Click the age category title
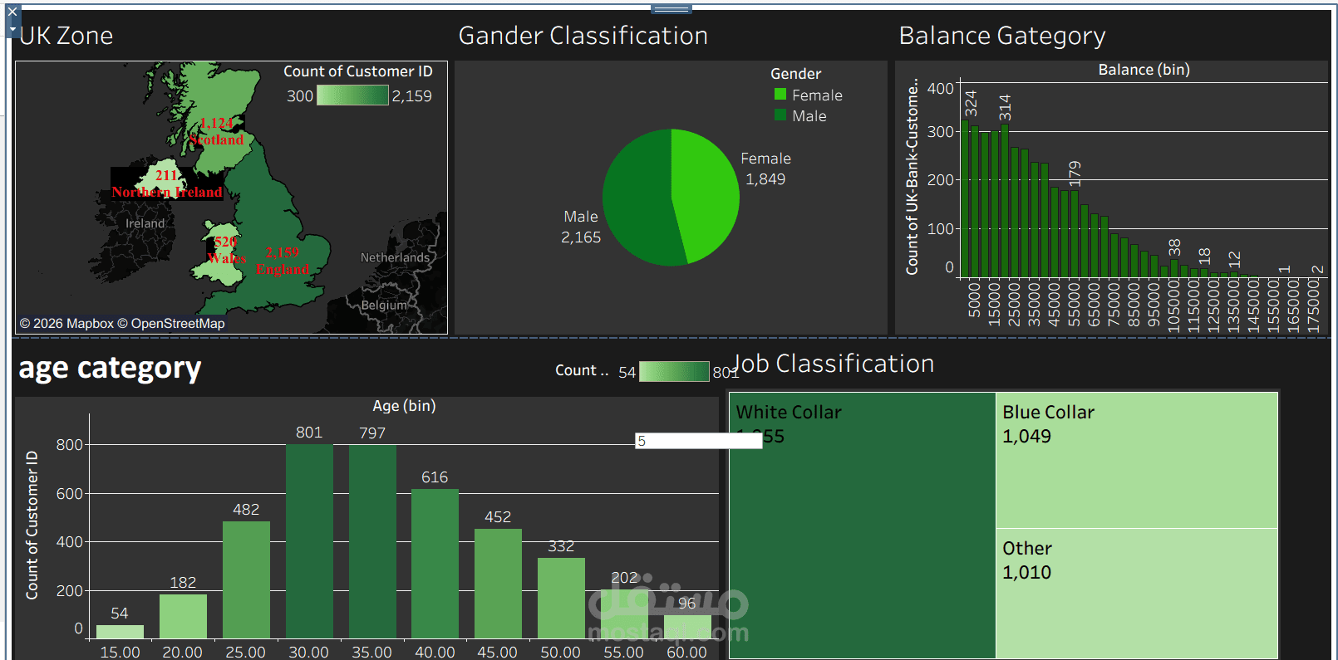Screen dimensions: 1338x660 coord(110,368)
